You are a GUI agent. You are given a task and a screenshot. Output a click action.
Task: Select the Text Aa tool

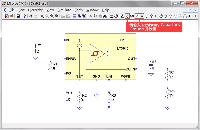(190, 16)
